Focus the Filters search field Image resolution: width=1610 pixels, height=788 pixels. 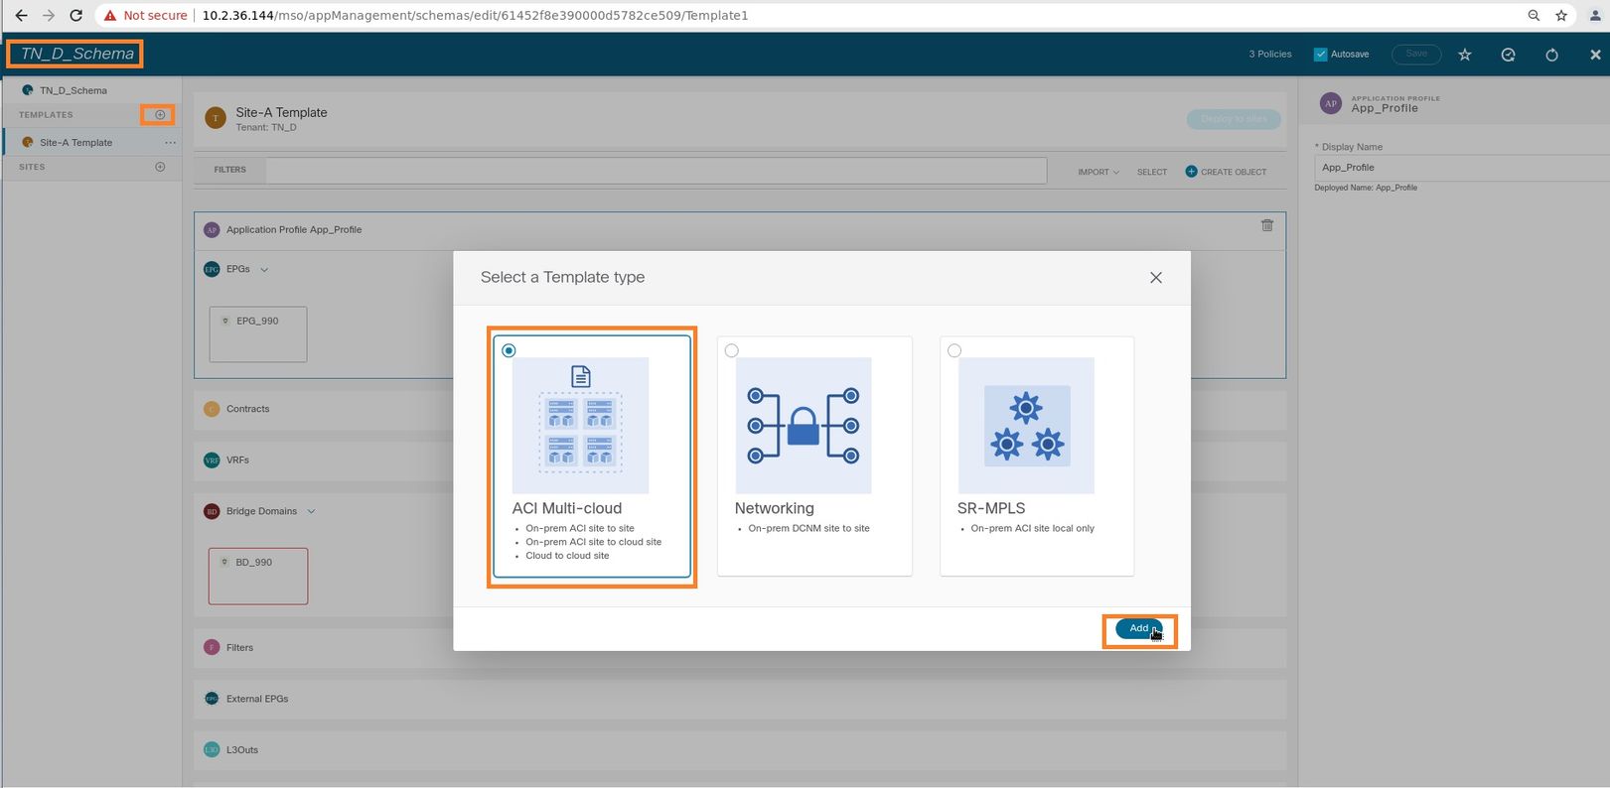pyautogui.click(x=656, y=170)
